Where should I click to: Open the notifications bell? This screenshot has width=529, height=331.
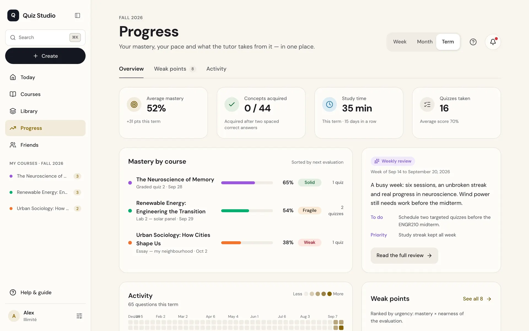click(x=493, y=42)
